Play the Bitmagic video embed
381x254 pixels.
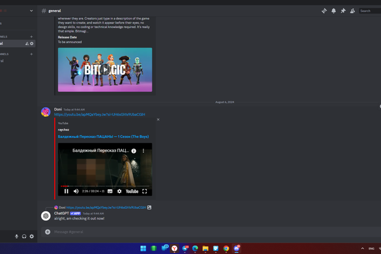point(105,70)
